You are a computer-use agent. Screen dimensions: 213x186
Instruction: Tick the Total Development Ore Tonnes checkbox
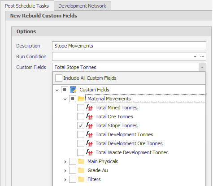coord(81,143)
